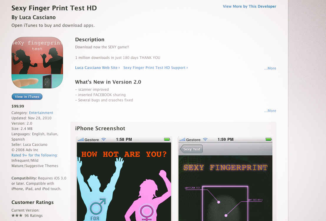Click '– Several bugs and crasches fixed'
This screenshot has width=326, height=221.
pos(104,100)
